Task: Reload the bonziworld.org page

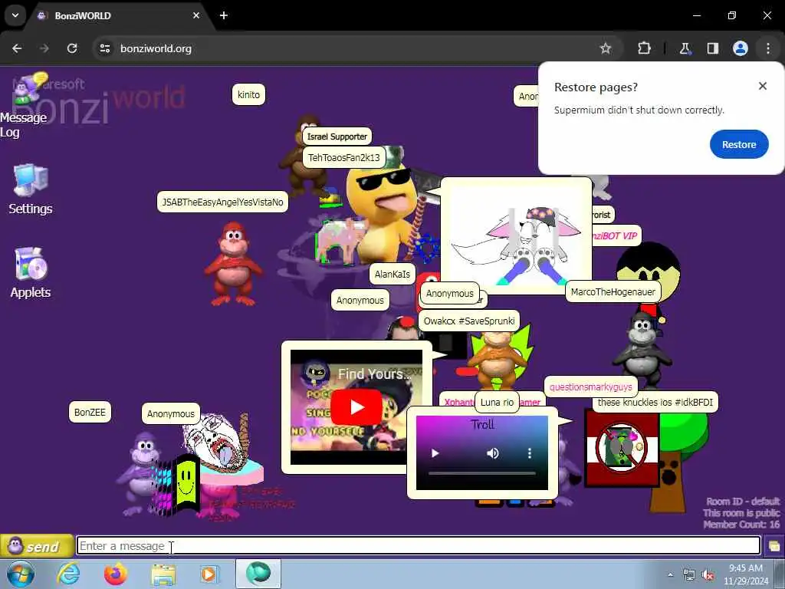Action: point(72,48)
